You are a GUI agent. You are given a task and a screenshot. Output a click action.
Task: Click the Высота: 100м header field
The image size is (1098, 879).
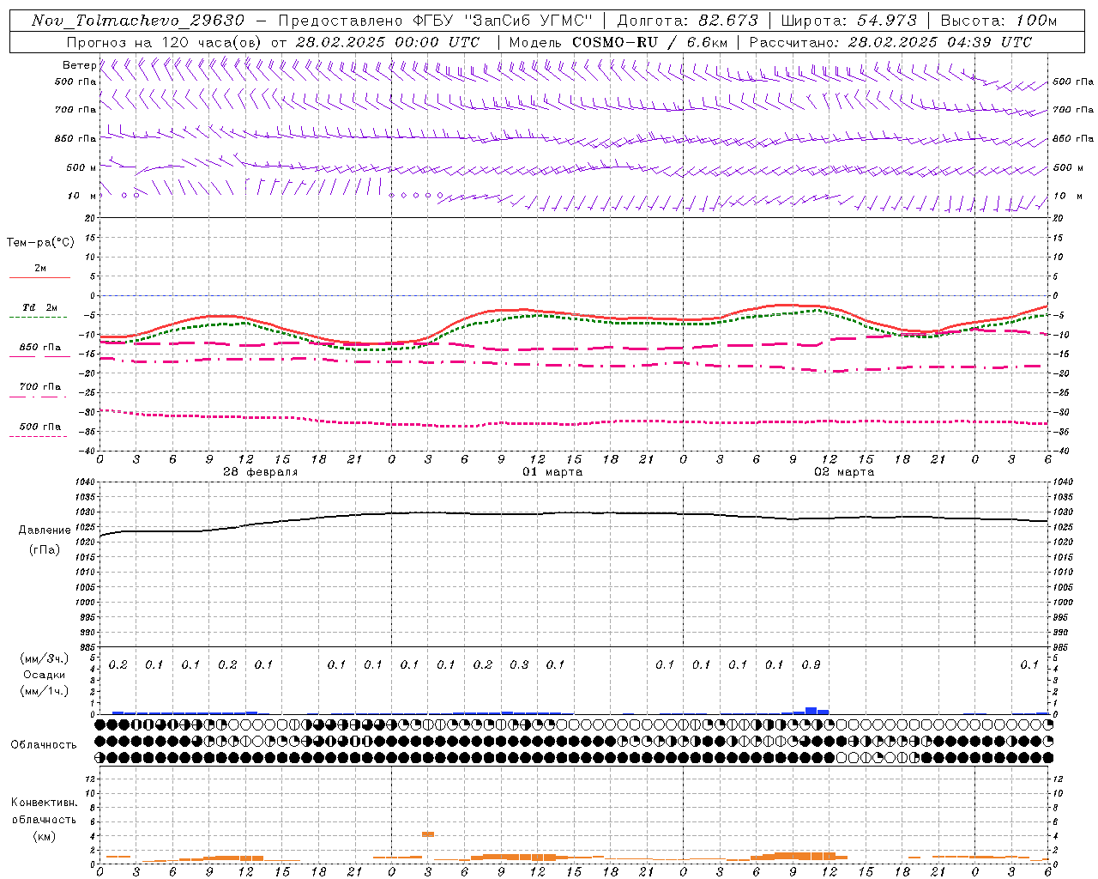point(998,21)
